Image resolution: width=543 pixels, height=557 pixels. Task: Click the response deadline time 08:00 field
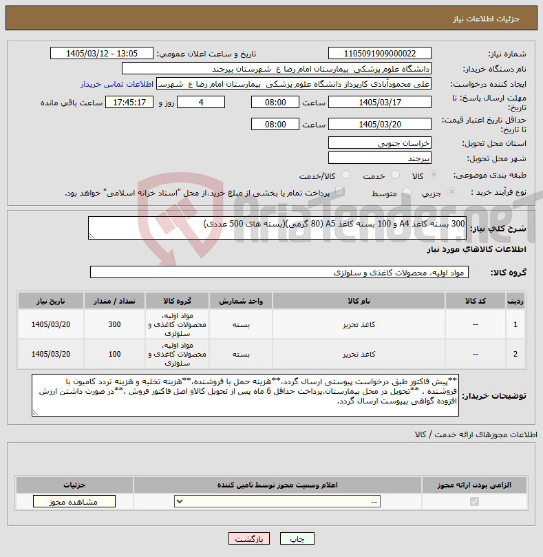click(x=275, y=103)
